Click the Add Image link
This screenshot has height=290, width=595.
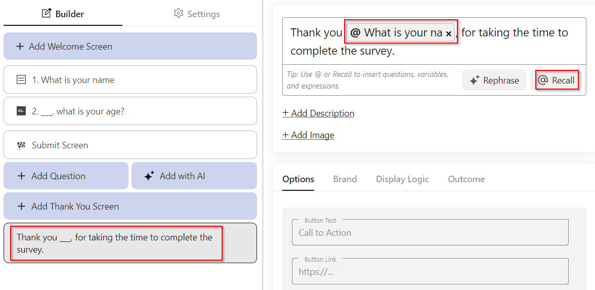pyautogui.click(x=308, y=135)
